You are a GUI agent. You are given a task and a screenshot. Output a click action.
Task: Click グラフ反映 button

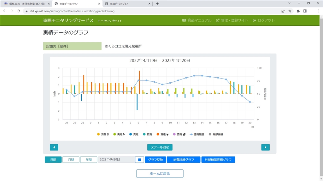click(x=155, y=159)
